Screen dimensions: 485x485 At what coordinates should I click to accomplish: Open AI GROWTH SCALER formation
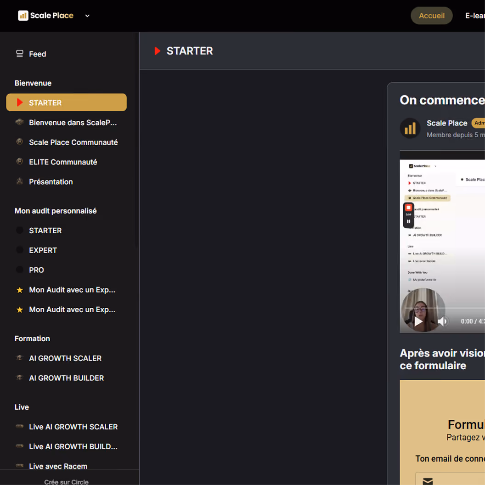(x=66, y=358)
